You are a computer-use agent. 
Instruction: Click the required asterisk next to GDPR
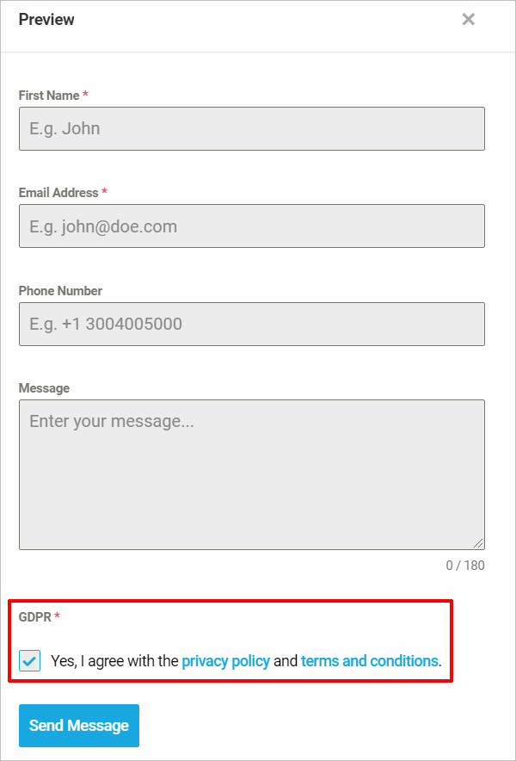coord(57,616)
